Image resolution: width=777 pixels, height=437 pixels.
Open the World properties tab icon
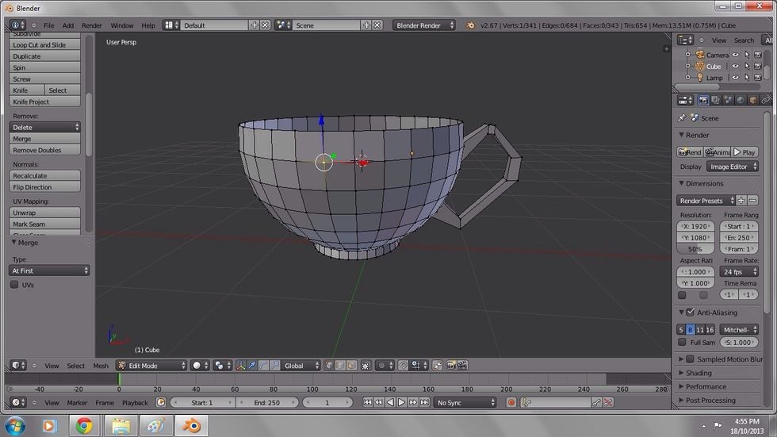click(x=741, y=100)
